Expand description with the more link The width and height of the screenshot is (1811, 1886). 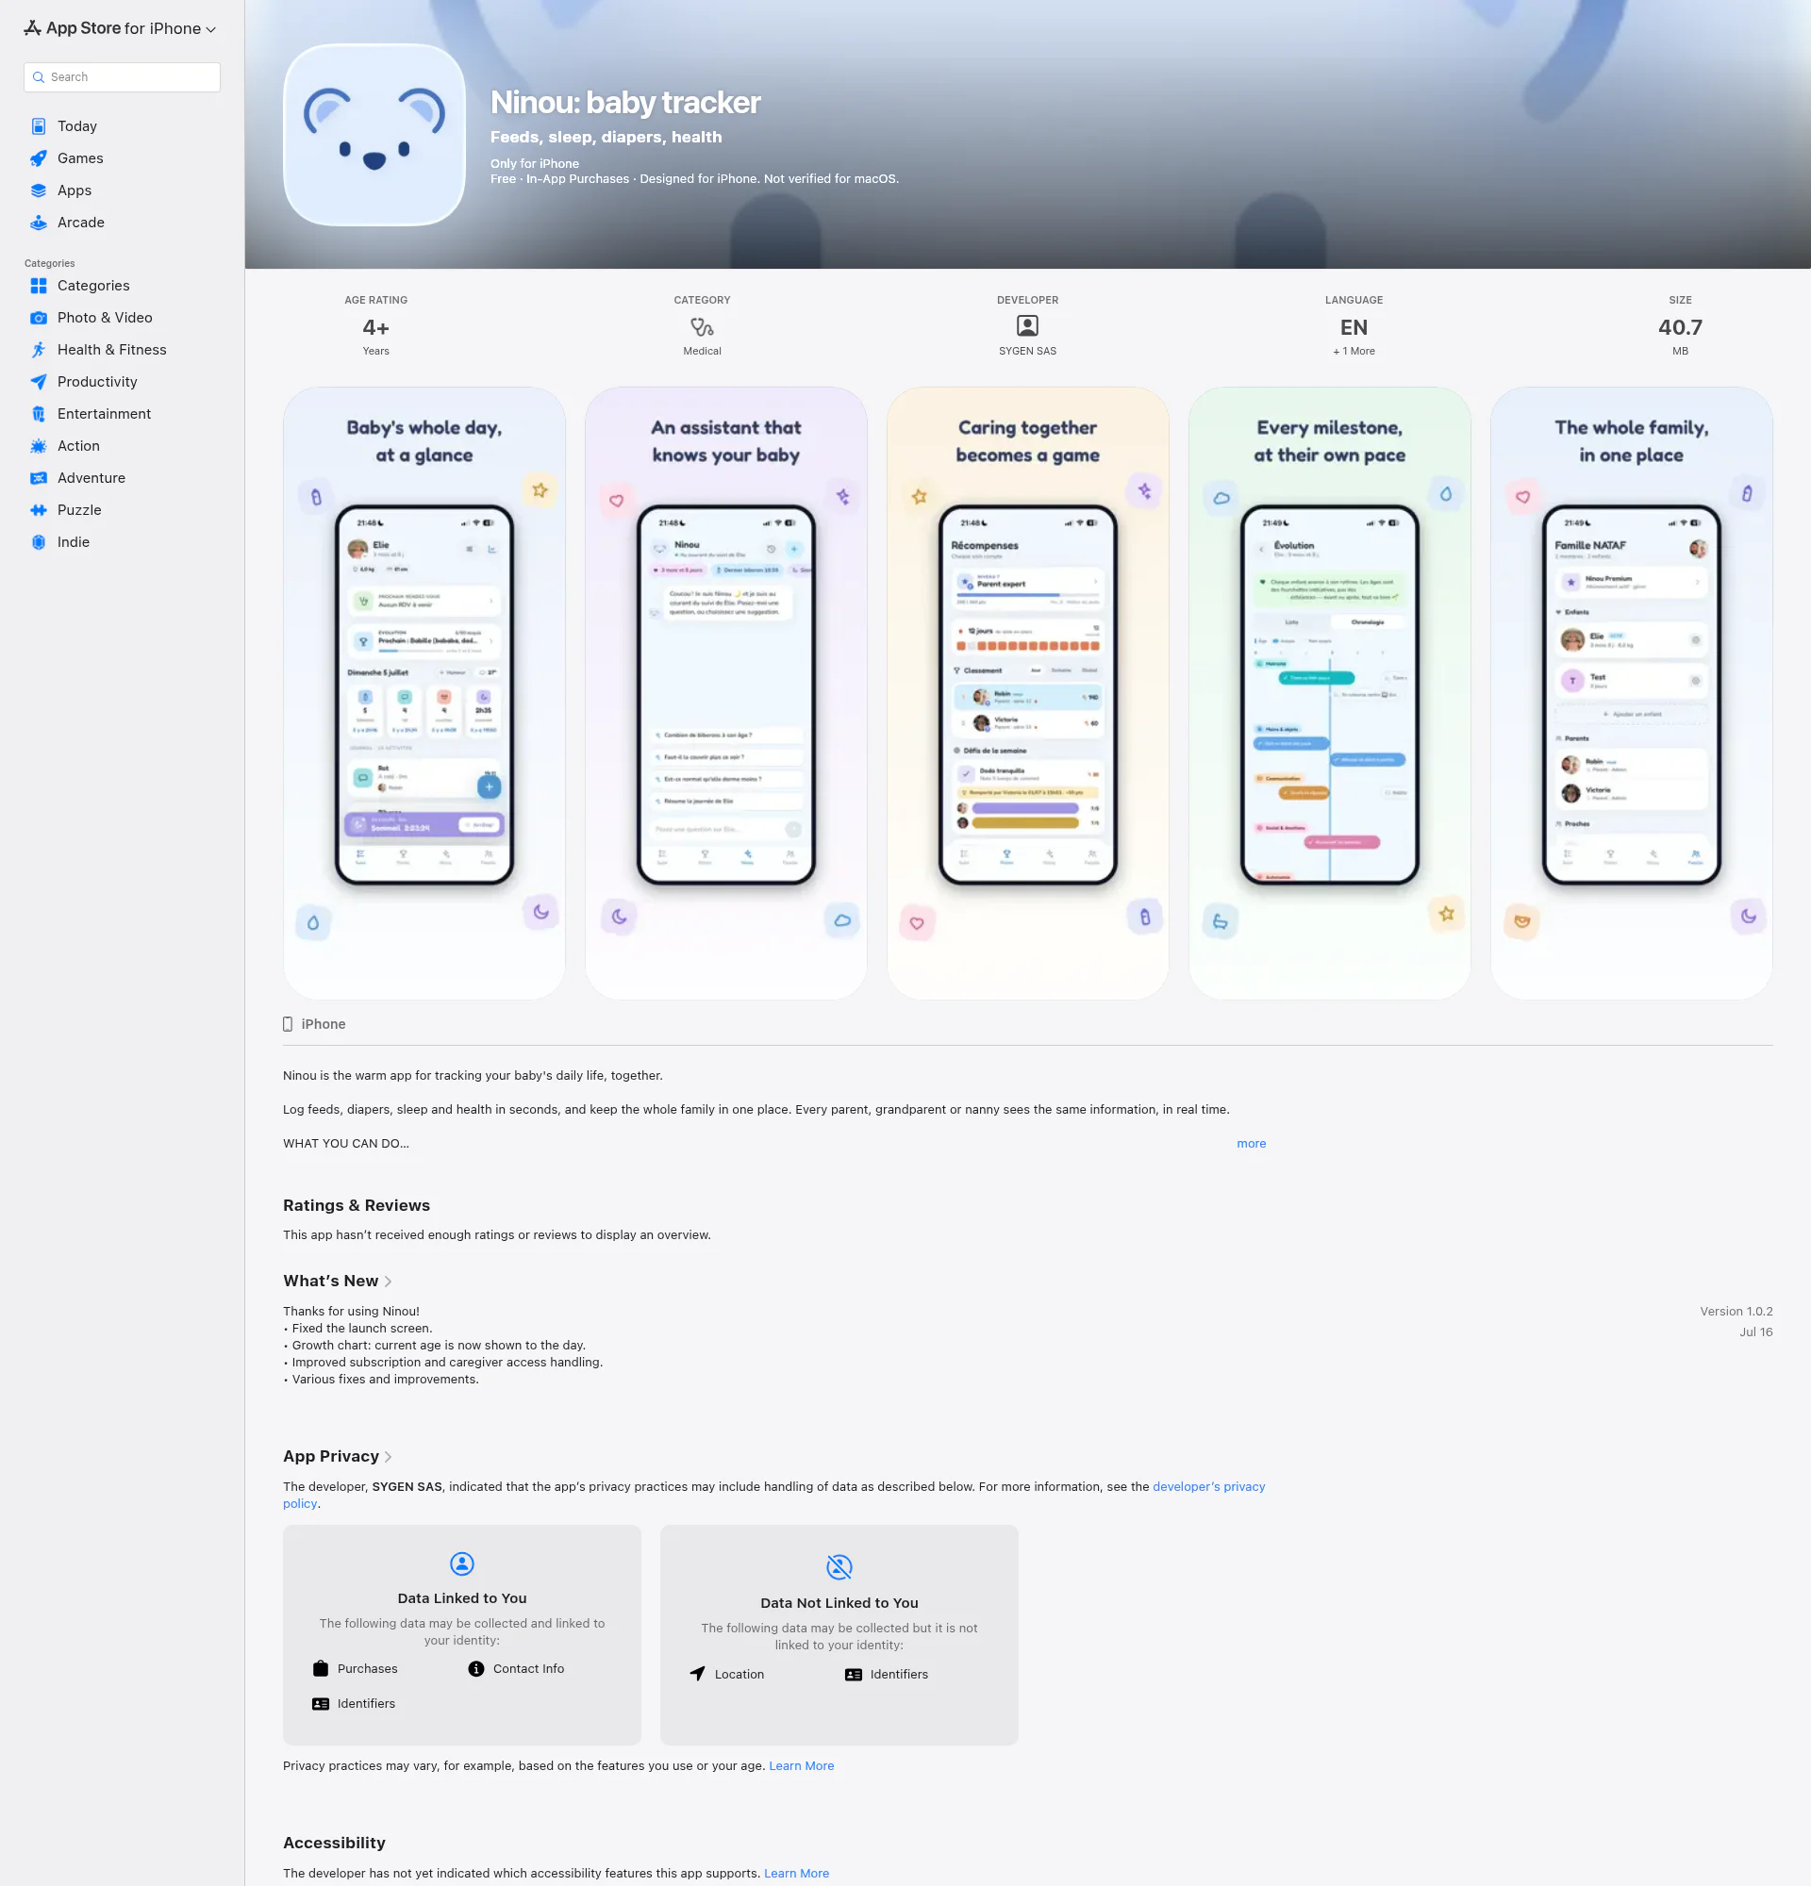1251,1143
